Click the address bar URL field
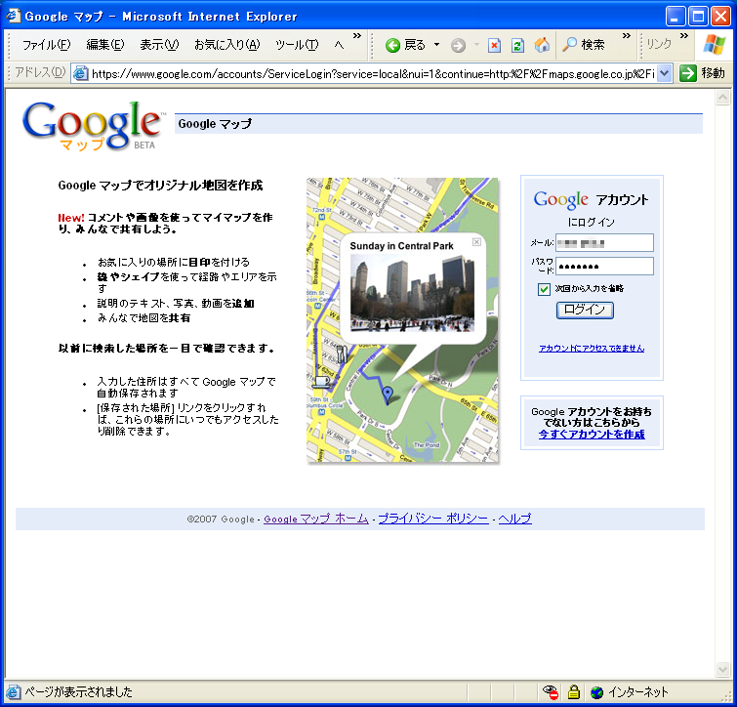Screen dimensions: 737x707 372,73
